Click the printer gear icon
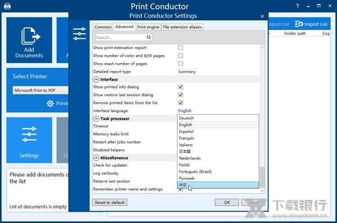Image resolution: width=337 pixels, height=223 pixels. pos(51,104)
